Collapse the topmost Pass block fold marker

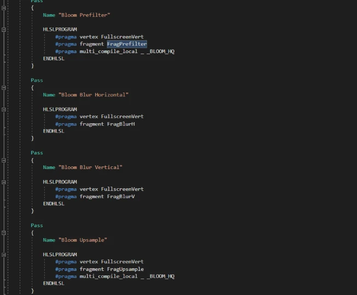pos(4,8)
